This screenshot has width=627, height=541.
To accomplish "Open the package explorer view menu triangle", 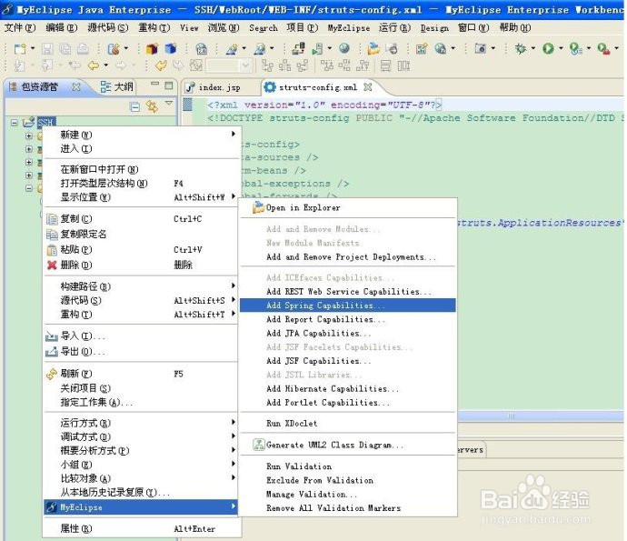I will [169, 104].
